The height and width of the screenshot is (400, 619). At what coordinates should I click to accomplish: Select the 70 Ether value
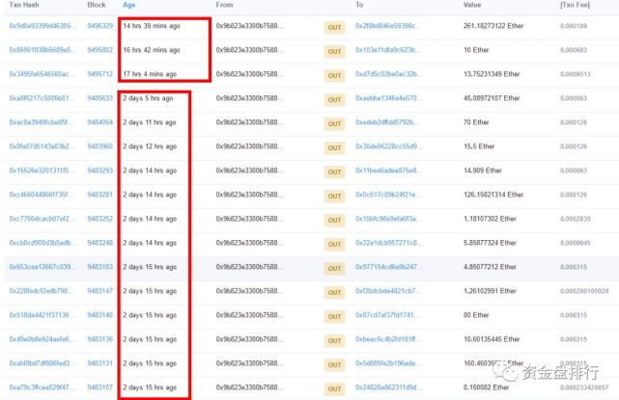[x=476, y=122]
